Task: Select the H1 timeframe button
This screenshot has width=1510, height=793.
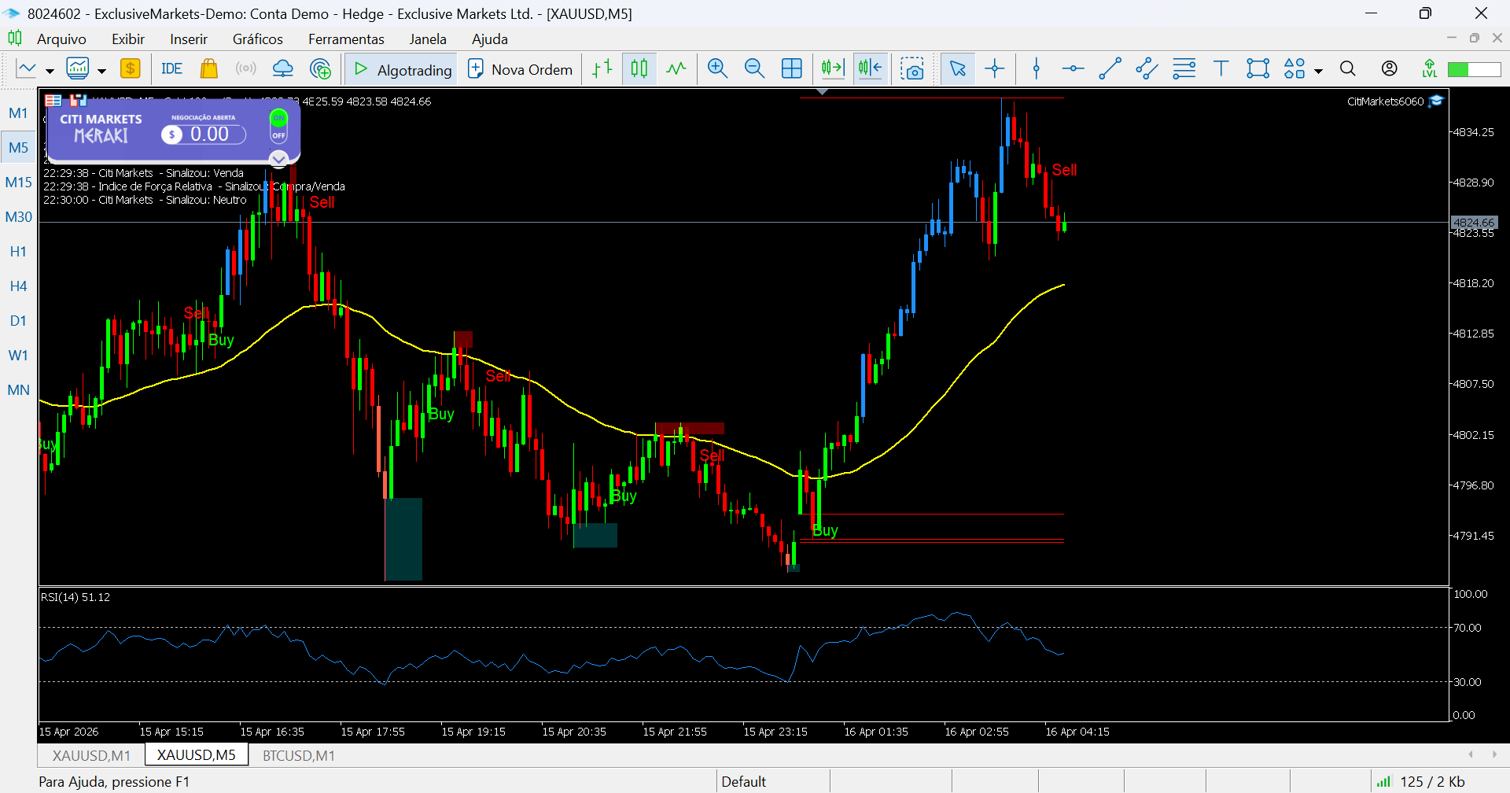Action: pyautogui.click(x=18, y=252)
